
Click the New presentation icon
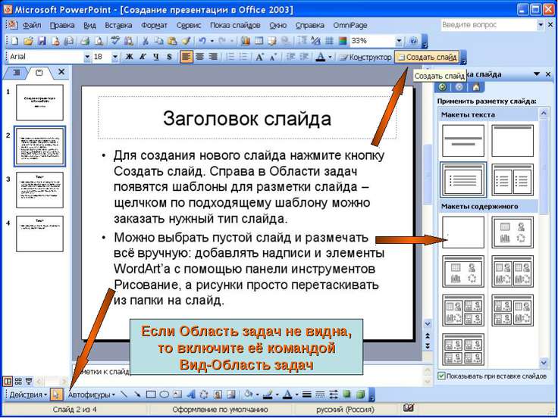click(x=14, y=41)
